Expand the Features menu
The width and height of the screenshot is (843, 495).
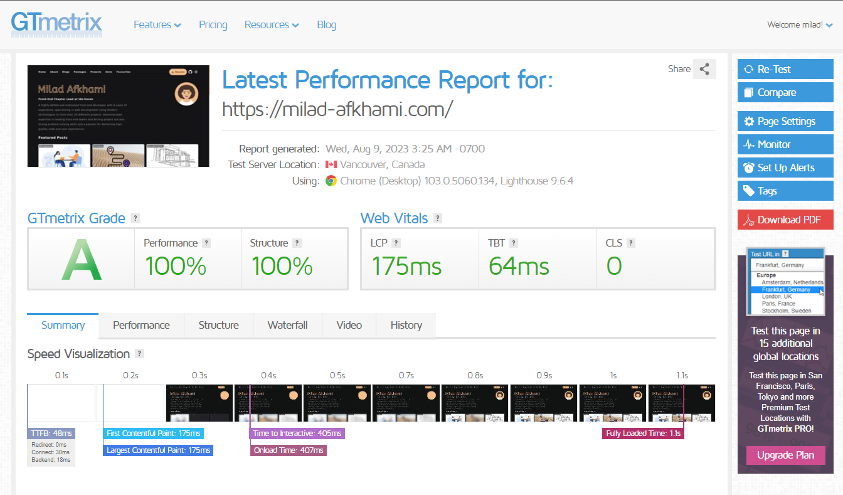coord(157,24)
